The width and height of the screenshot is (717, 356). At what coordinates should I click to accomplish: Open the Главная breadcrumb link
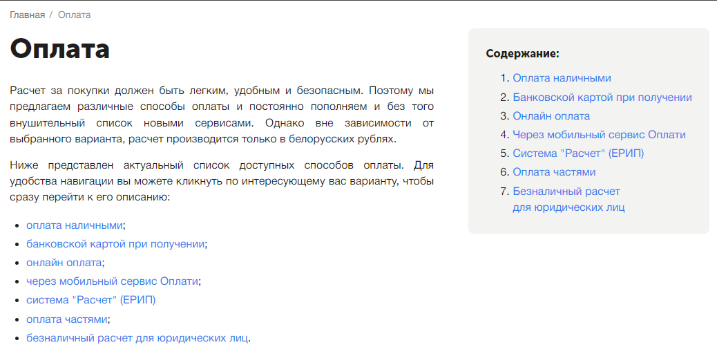28,15
